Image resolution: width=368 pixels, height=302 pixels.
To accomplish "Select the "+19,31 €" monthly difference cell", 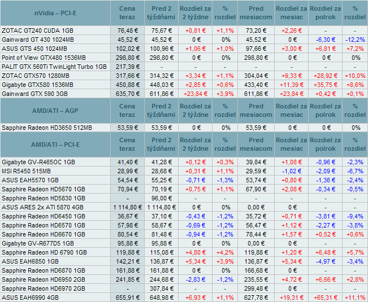I will click(x=292, y=298).
